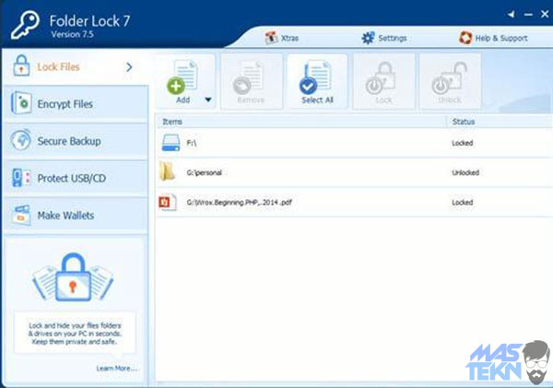
Task: Switch to Encrypt Files section
Action: click(76, 104)
